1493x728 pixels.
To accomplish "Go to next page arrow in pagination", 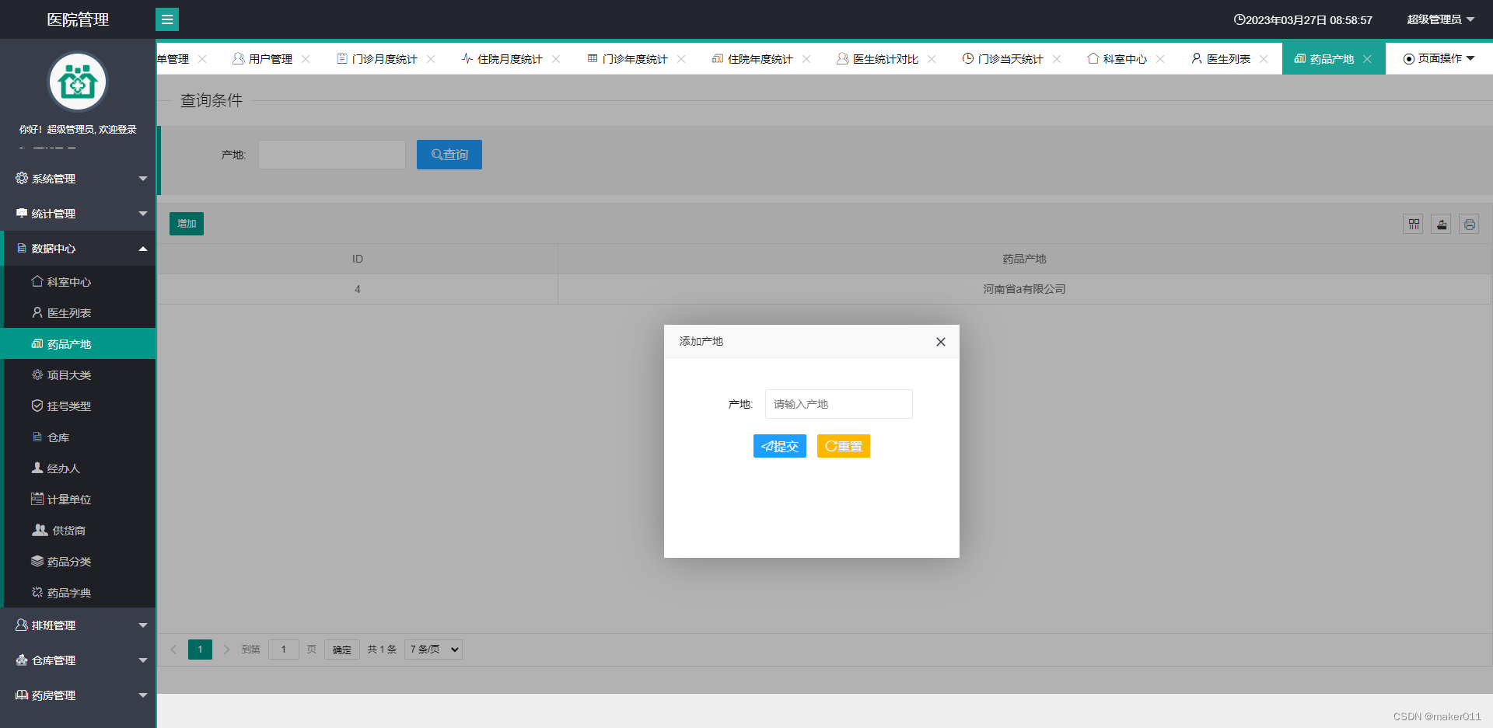I will point(226,650).
